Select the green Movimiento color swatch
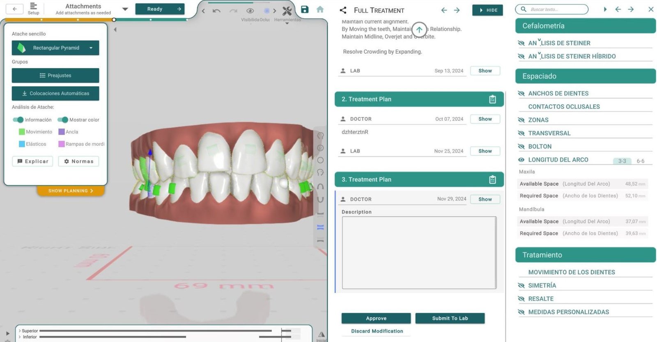The height and width of the screenshot is (342, 657). [x=22, y=132]
